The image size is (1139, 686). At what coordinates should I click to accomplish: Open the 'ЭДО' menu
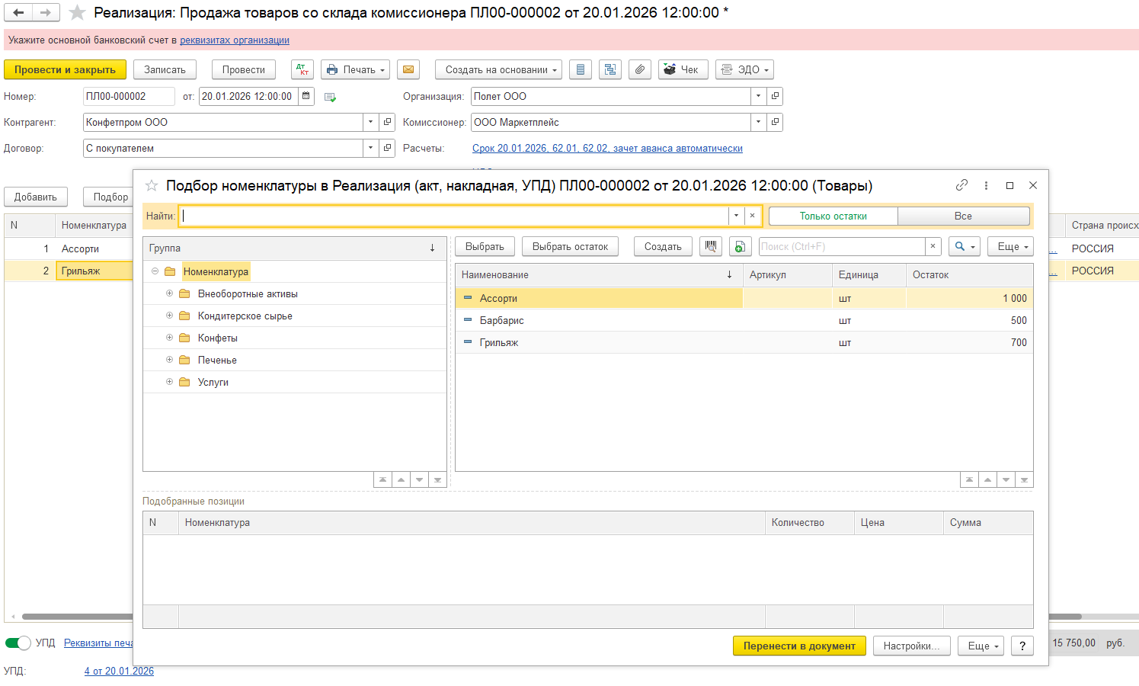tap(744, 69)
